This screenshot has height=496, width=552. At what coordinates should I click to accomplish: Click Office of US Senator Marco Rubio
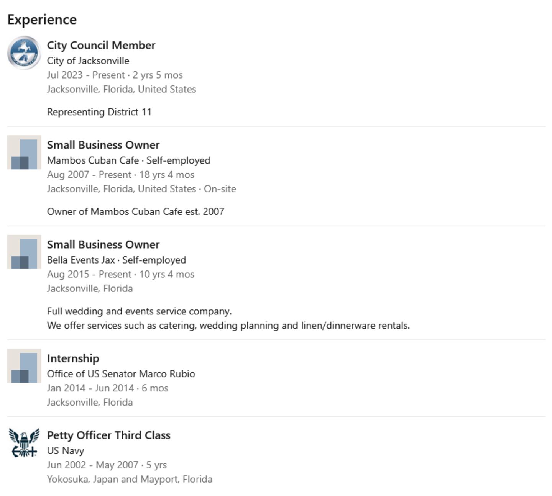click(121, 374)
